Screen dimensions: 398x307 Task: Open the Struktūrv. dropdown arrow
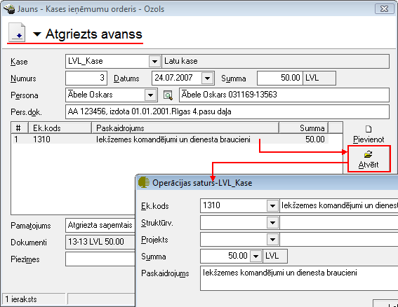pos(272,223)
